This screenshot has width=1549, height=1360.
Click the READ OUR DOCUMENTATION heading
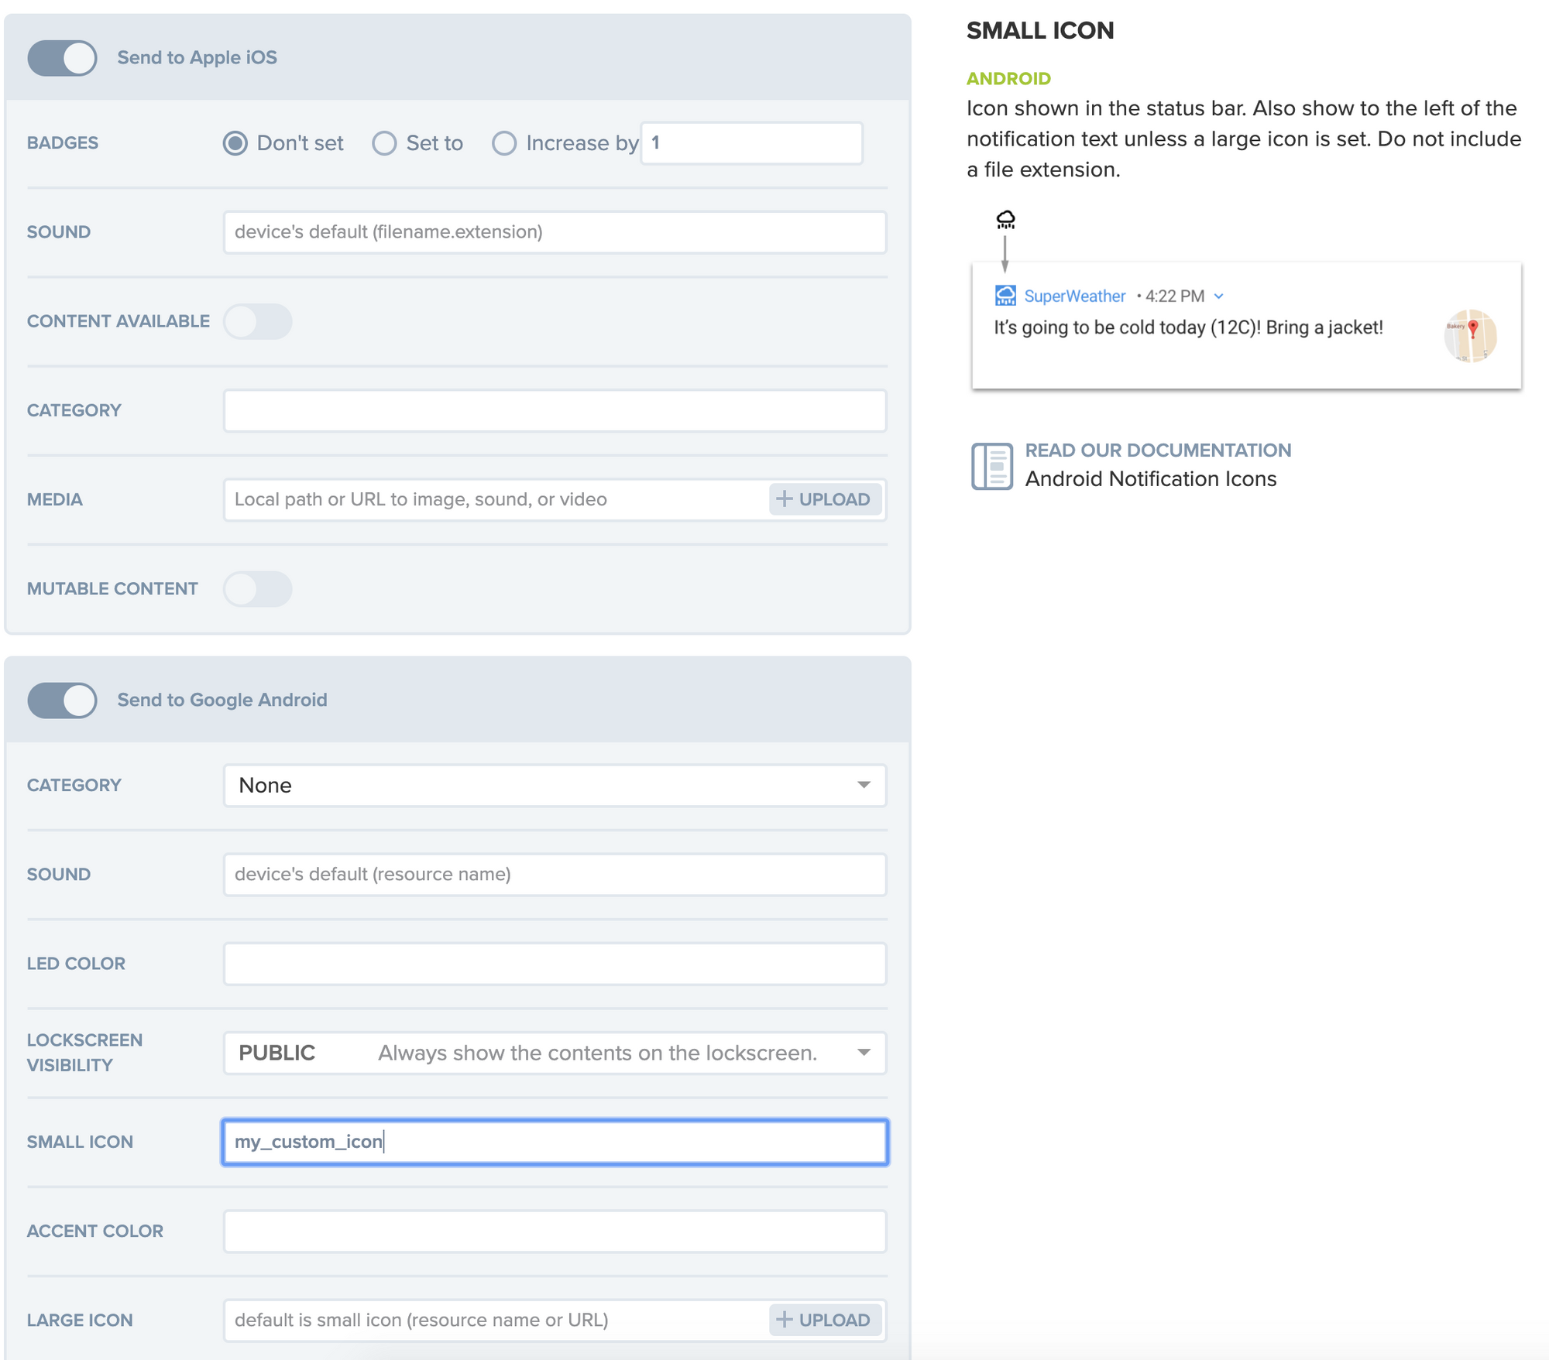[1158, 450]
